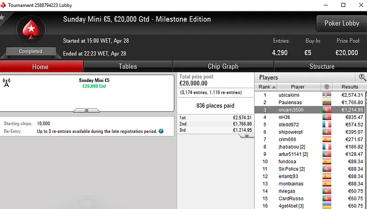Viewport: 367px width, 209px height.
Task: Click the star icon in the top-left corner
Action: click(2, 17)
